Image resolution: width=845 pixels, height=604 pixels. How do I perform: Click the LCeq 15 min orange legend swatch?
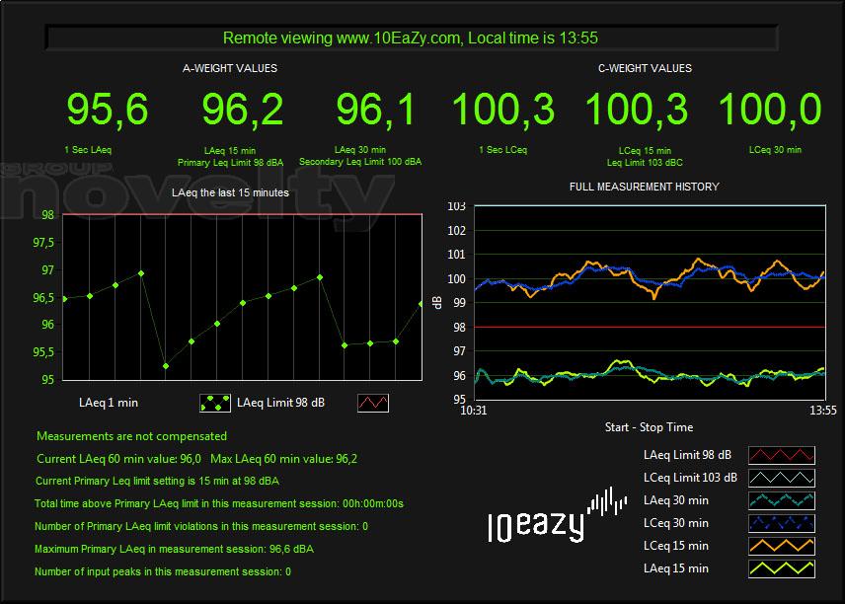tap(781, 546)
